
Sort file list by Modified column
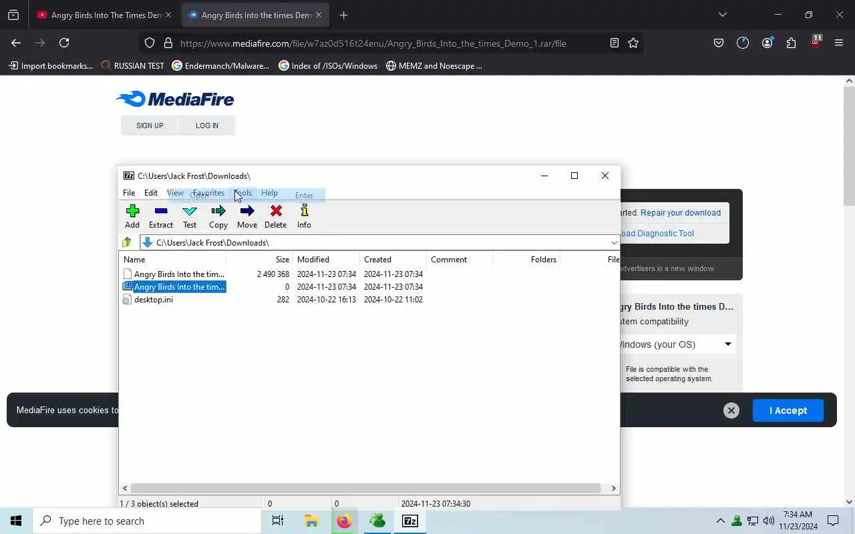click(x=326, y=260)
